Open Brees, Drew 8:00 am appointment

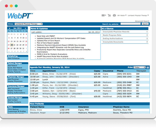59,74
